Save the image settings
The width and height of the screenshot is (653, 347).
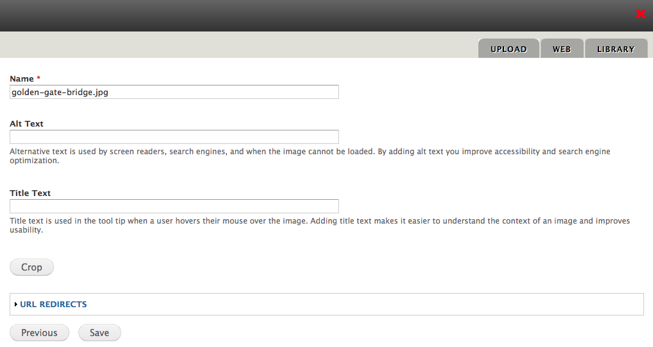tap(100, 333)
